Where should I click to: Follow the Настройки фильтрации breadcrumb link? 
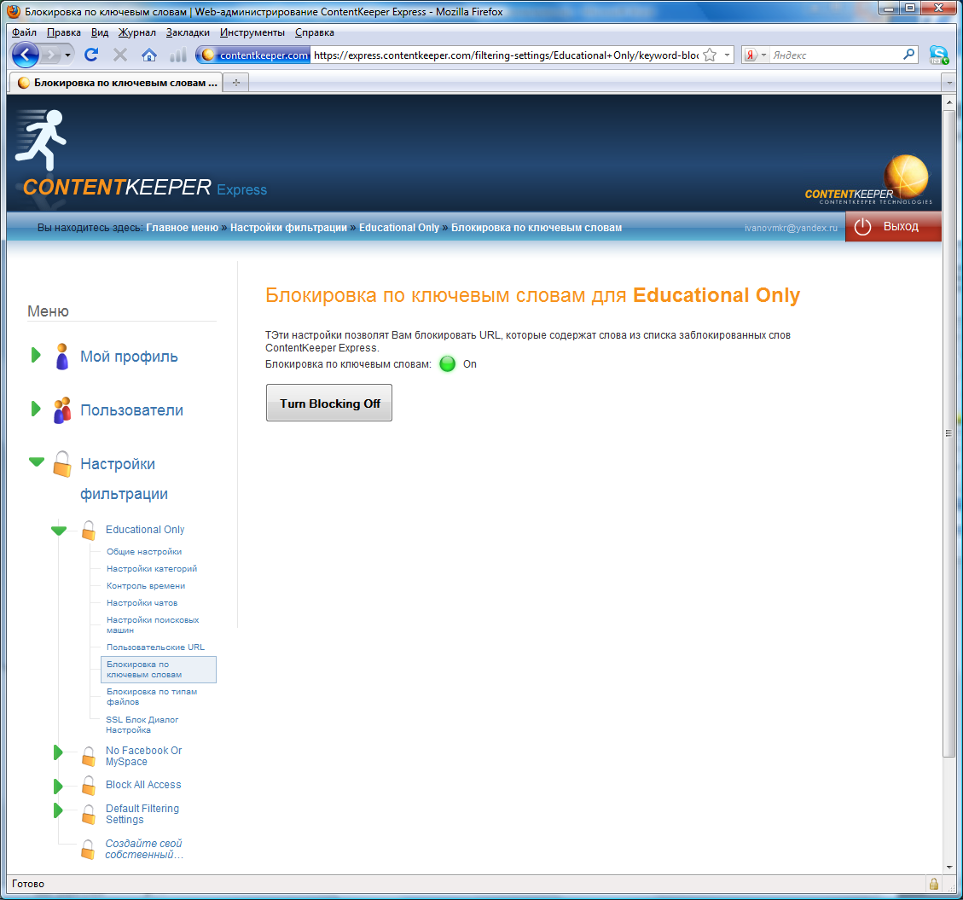288,227
